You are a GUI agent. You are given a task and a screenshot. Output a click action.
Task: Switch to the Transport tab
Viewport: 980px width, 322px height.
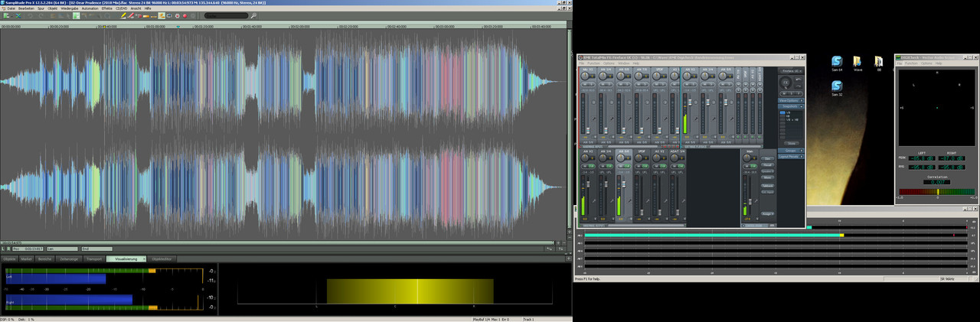coord(94,259)
